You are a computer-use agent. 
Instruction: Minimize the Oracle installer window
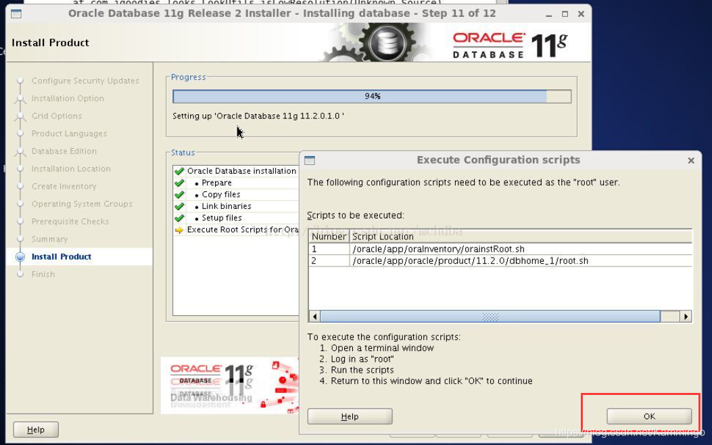pyautogui.click(x=549, y=14)
